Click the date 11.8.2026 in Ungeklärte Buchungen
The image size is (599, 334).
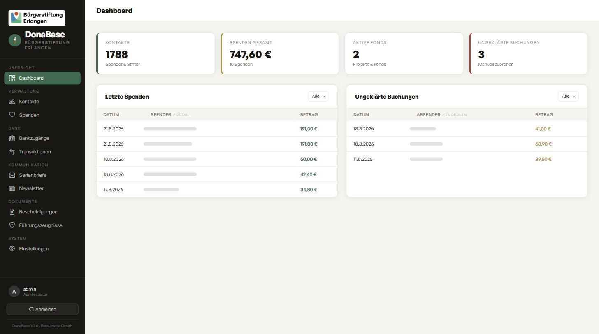coord(363,159)
